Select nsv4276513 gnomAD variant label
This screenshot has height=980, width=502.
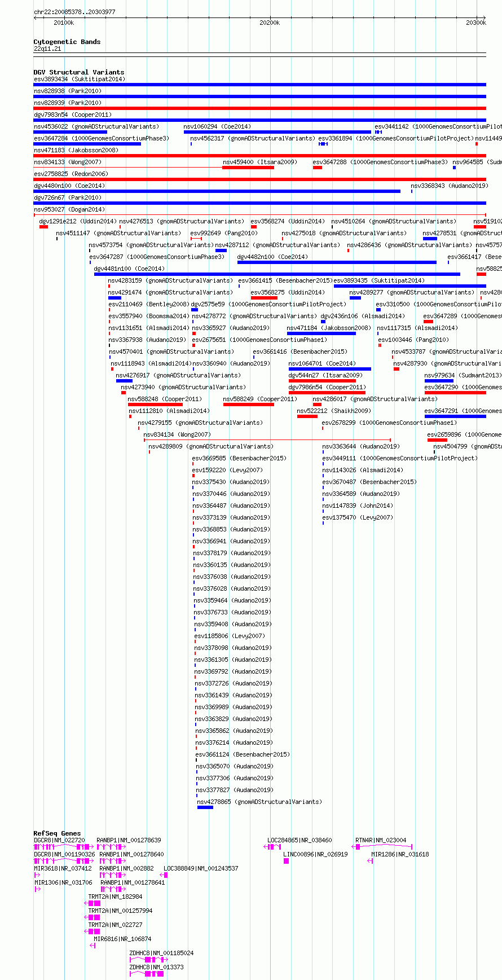tap(182, 221)
